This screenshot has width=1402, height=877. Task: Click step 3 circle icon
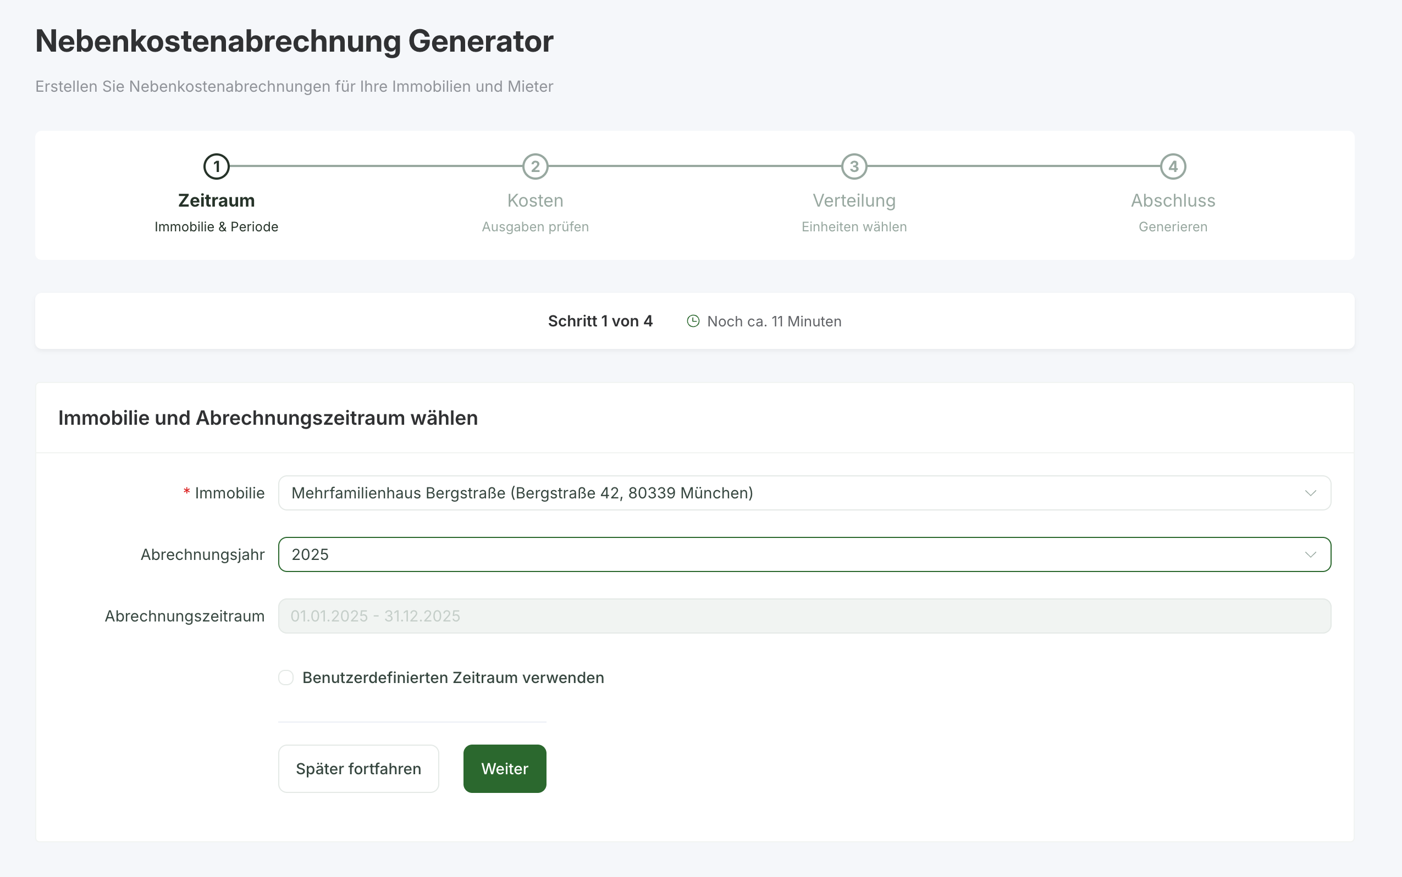pos(854,166)
